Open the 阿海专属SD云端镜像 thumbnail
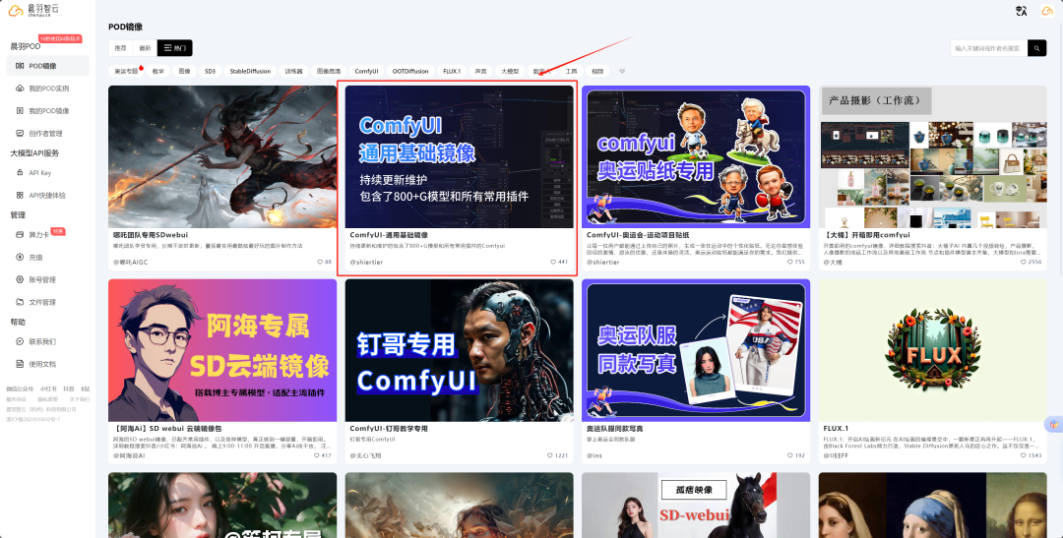The image size is (1063, 538). point(222,350)
